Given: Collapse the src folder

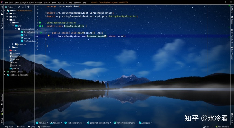Looking at the screenshot, I should 7,20.
